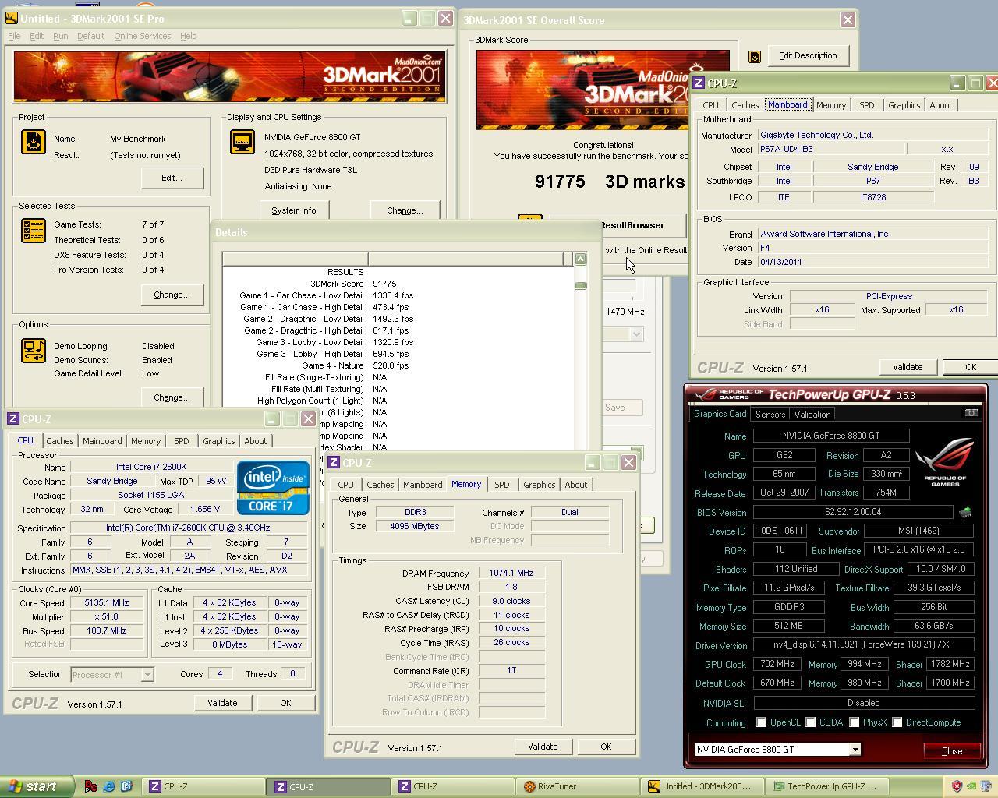998x798 pixels.
Task: Launch Internet Explorer from quick launch
Action: 109,786
